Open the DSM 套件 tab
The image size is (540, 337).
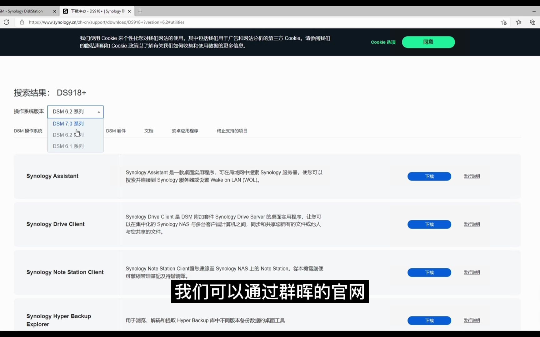pos(116,131)
